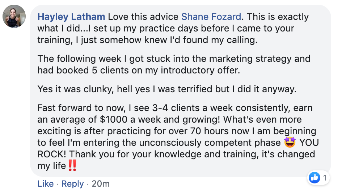Click the '$1000' amount in the comment
Viewport: 346px width, 191px height.
pyautogui.click(x=114, y=119)
